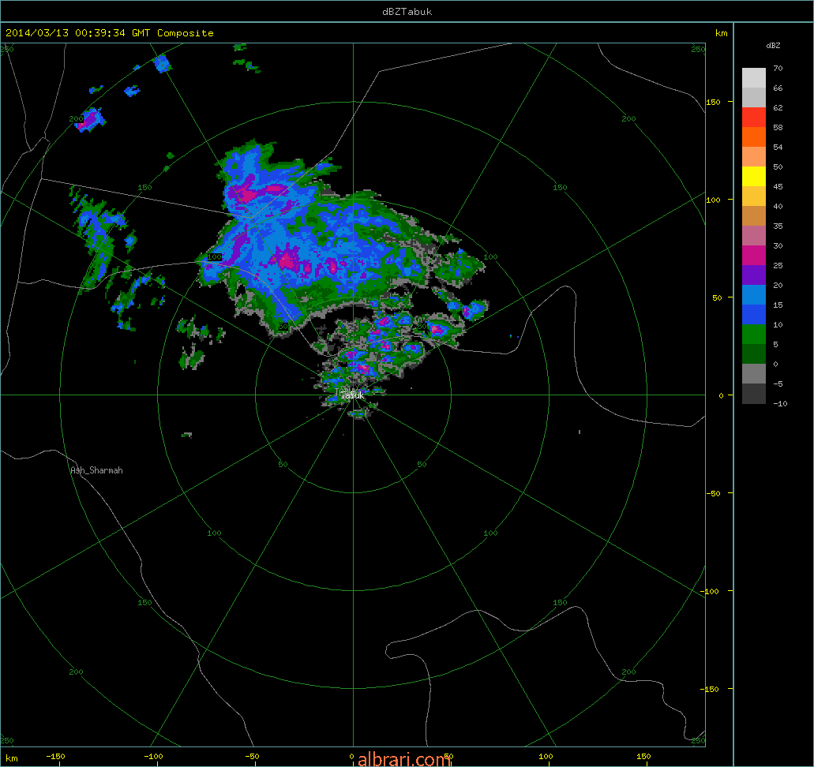Click the legend value -10
This screenshot has height=767, width=814.
[780, 403]
